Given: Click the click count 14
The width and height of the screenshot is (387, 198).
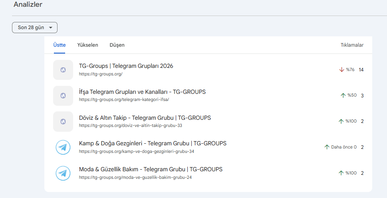Looking at the screenshot, I should (x=361, y=70).
